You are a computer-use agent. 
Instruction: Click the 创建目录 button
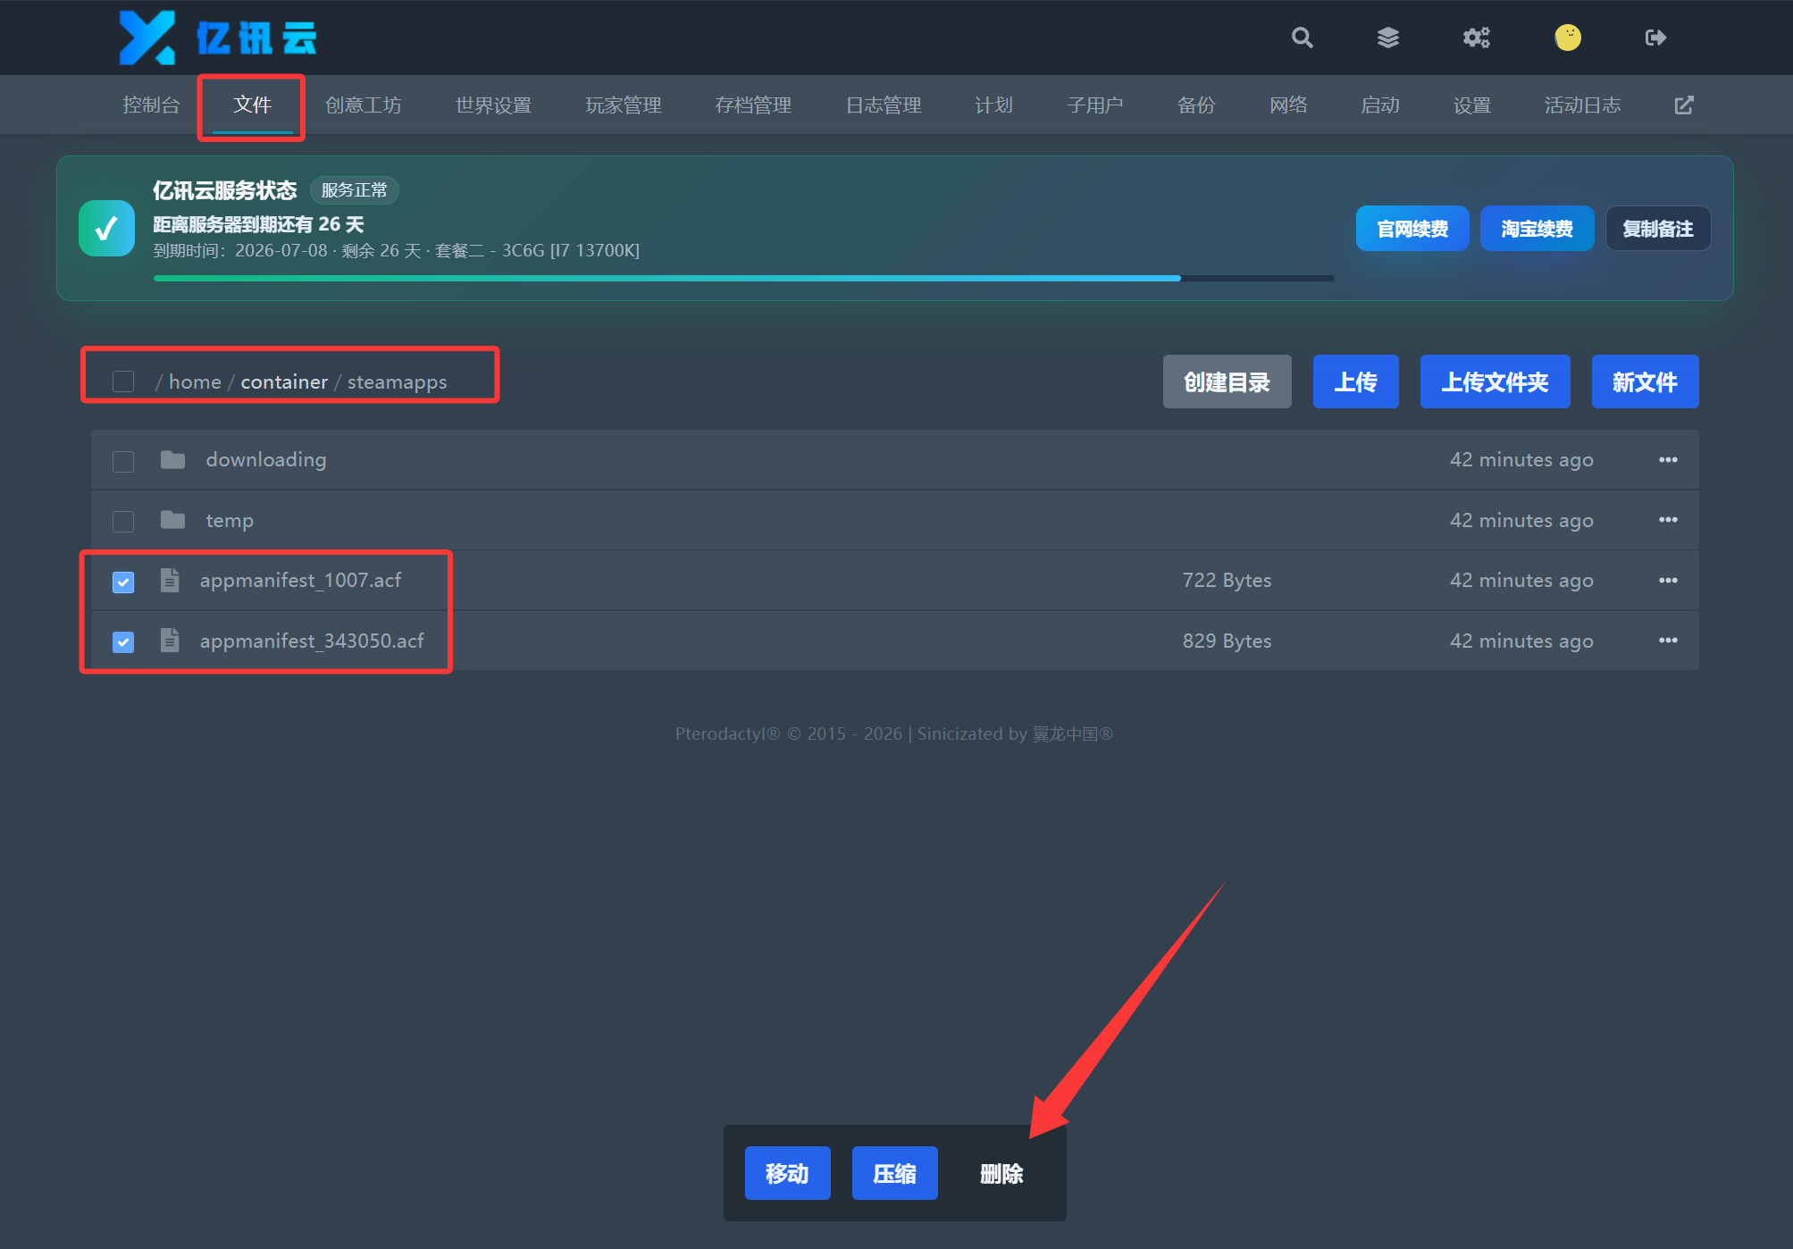pyautogui.click(x=1227, y=382)
